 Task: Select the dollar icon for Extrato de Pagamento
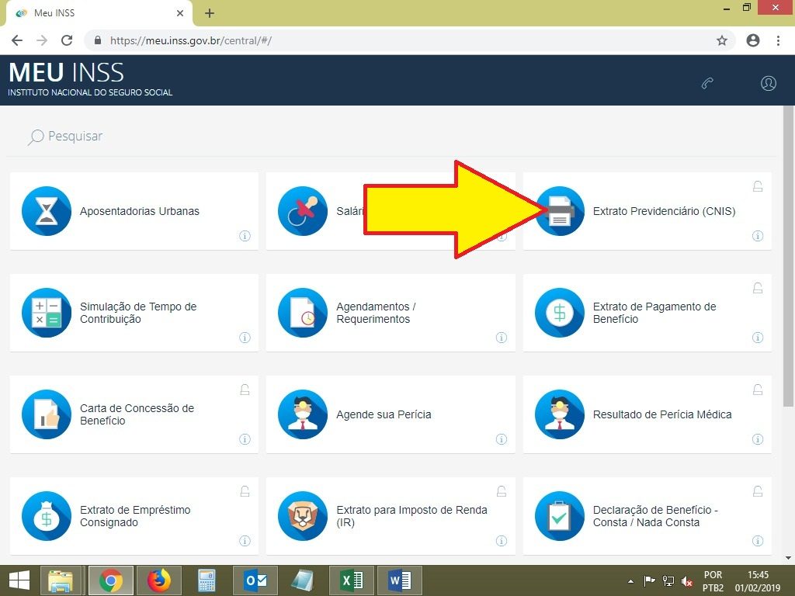click(560, 313)
